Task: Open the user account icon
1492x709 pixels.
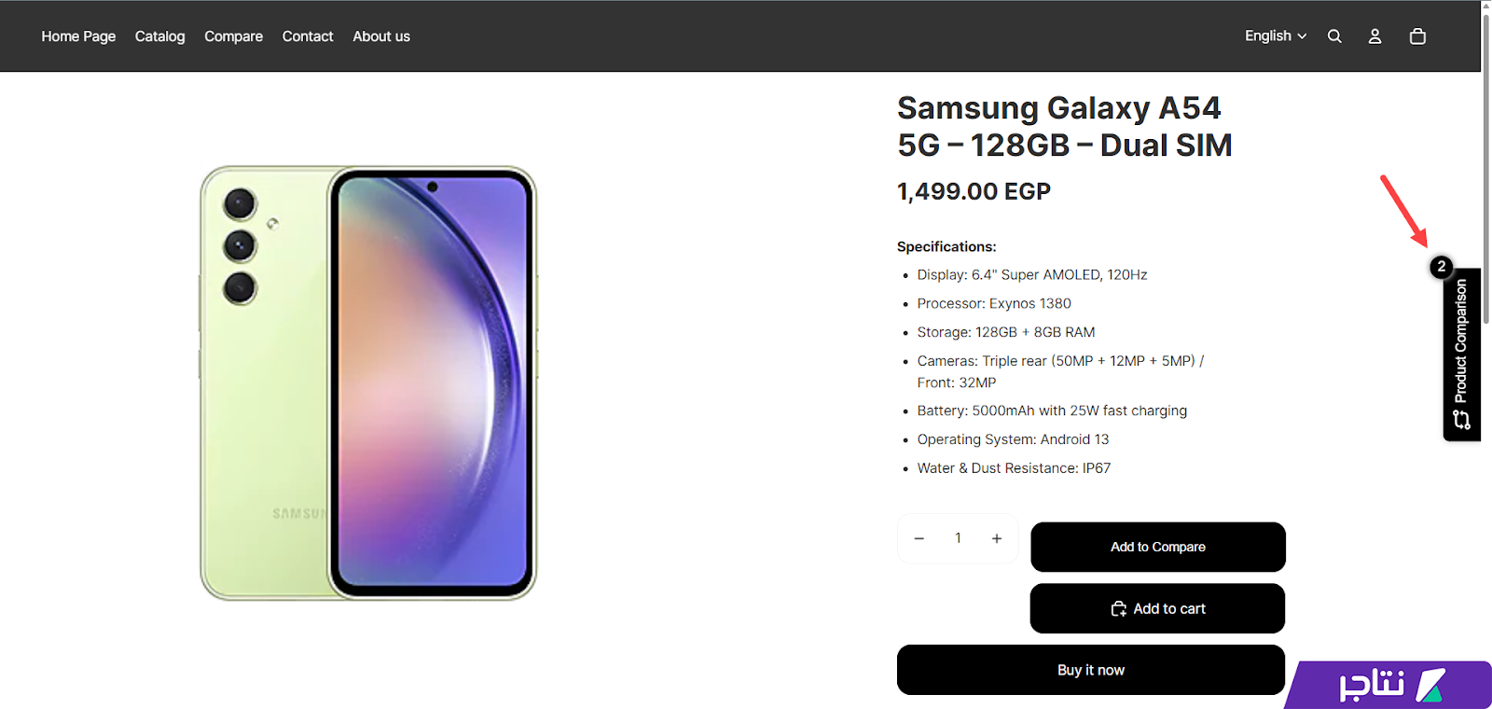Action: tap(1375, 36)
